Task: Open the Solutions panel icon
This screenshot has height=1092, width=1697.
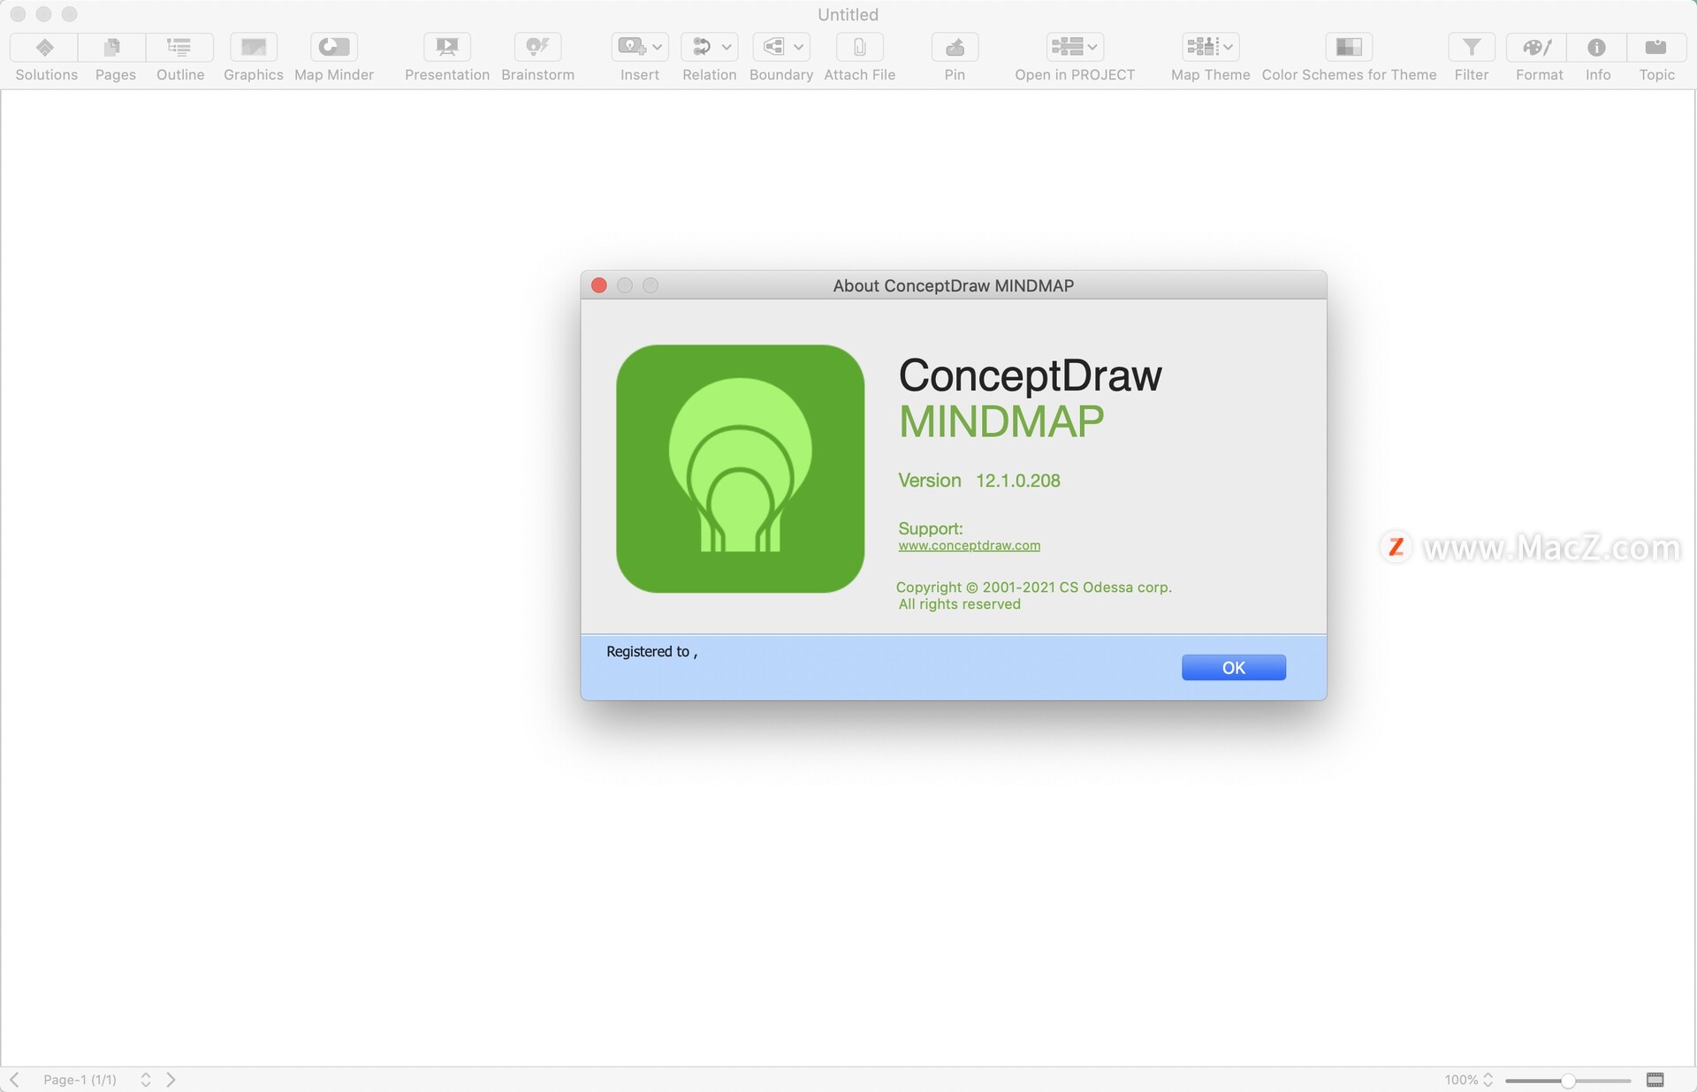Action: click(x=45, y=47)
